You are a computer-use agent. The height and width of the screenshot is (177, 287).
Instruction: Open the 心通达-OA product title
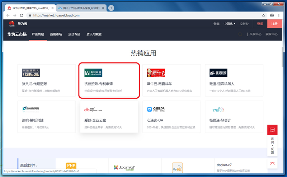click(x=155, y=120)
